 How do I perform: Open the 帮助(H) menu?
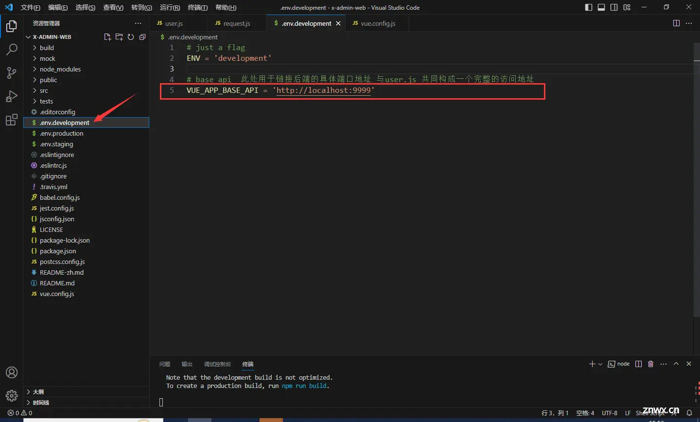226,7
